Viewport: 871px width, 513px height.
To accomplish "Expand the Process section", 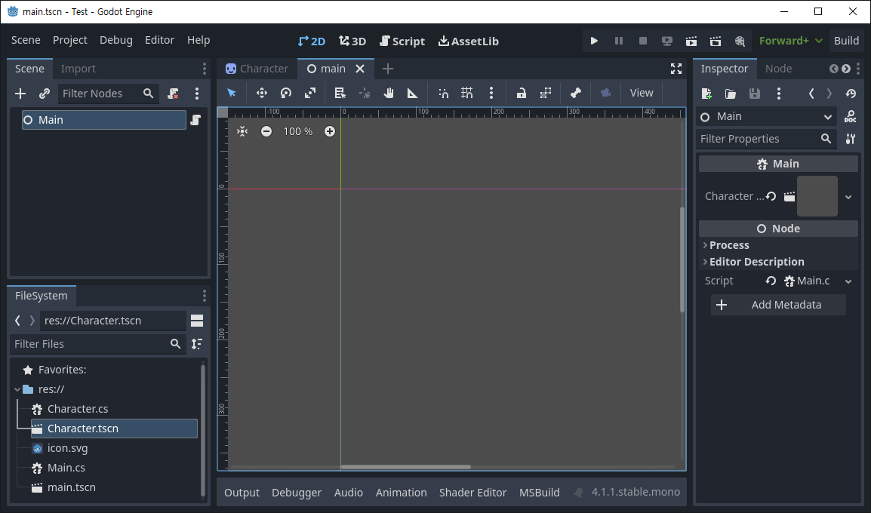I will (778, 245).
